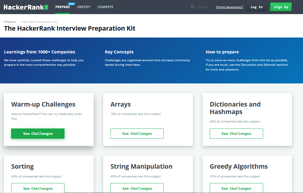See Challenges for Warm-up Challenges
The image size is (303, 193).
coord(38,134)
